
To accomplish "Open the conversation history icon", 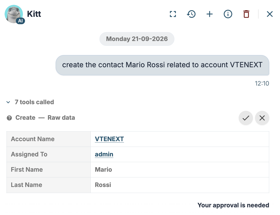I will 191,14.
